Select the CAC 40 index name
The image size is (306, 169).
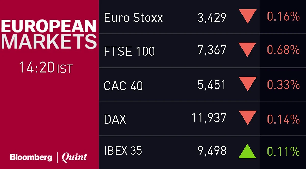click(x=123, y=86)
